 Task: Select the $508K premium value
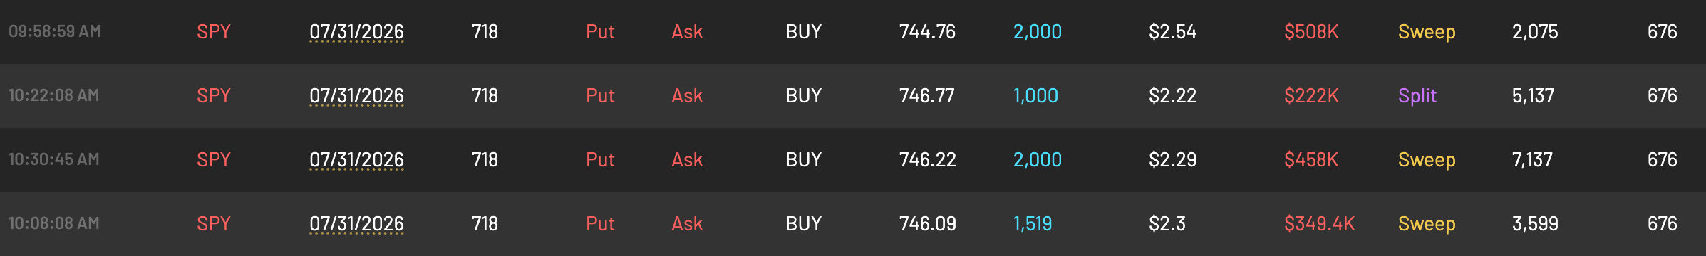coord(1311,32)
